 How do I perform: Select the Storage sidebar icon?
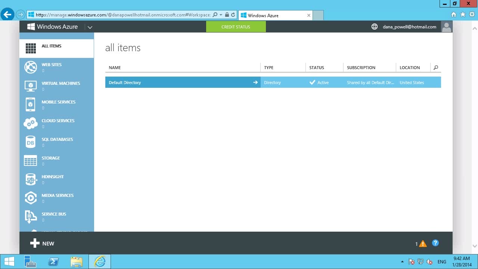click(31, 161)
